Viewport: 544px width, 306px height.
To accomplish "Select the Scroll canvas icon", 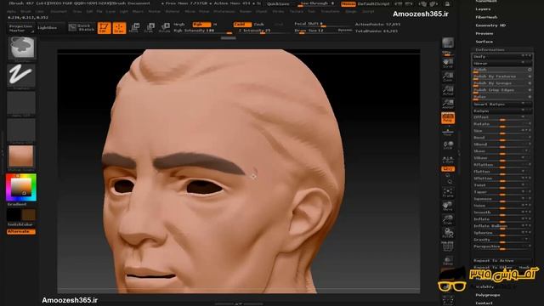I will 448,63.
